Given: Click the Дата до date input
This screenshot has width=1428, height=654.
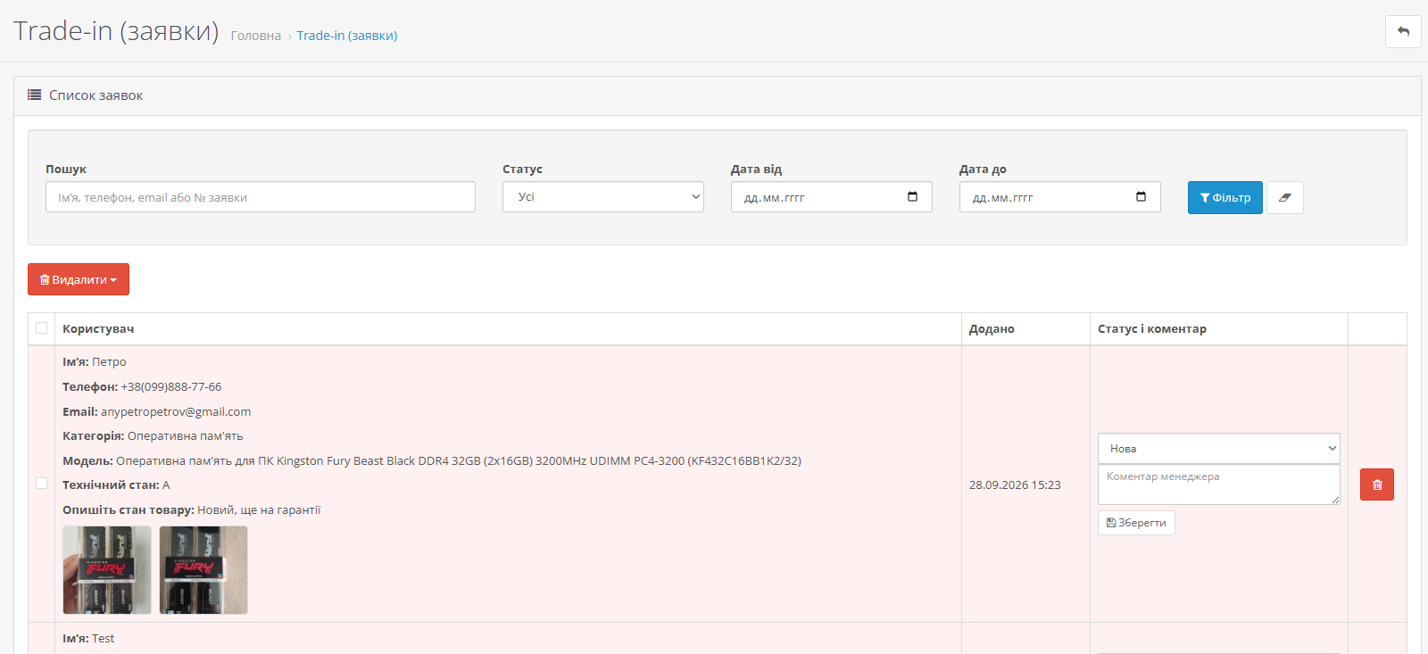Looking at the screenshot, I should click(1060, 197).
